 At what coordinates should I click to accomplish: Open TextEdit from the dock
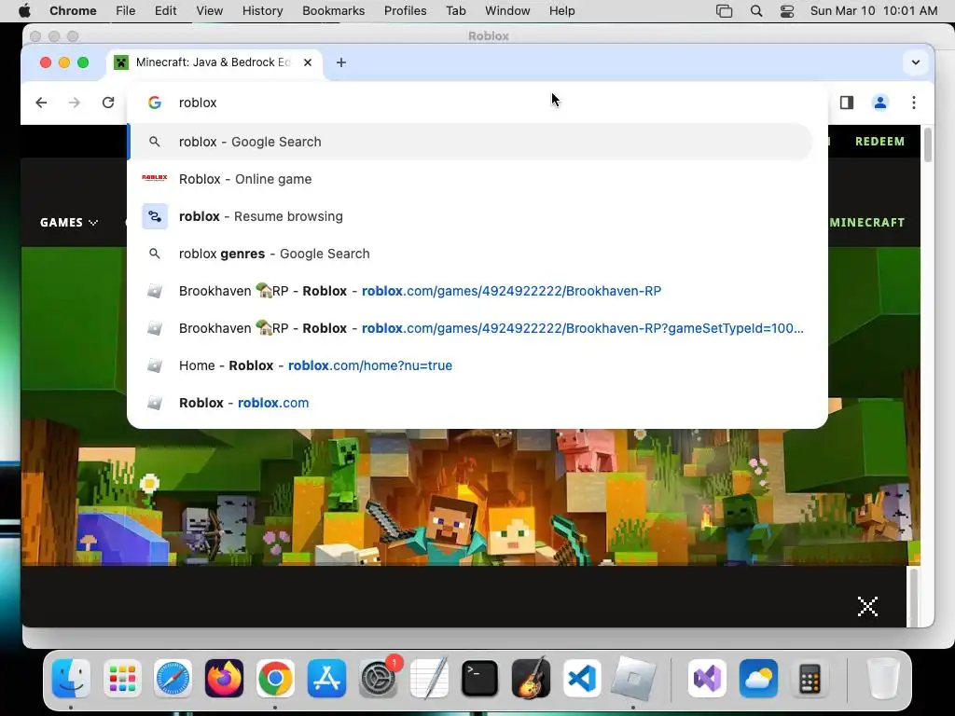[x=429, y=678]
